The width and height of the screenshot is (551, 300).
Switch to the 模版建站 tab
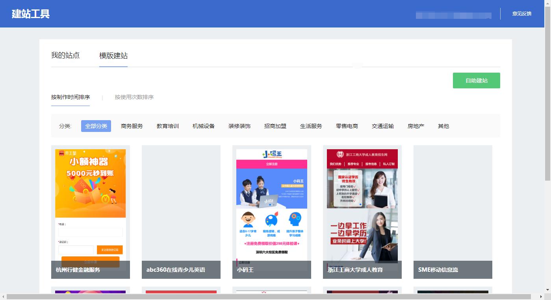point(113,56)
